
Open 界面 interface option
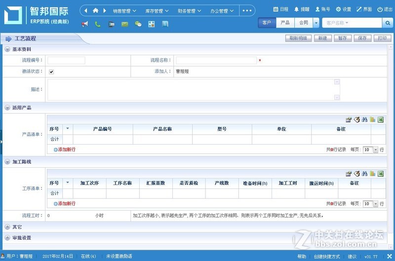click(x=364, y=9)
